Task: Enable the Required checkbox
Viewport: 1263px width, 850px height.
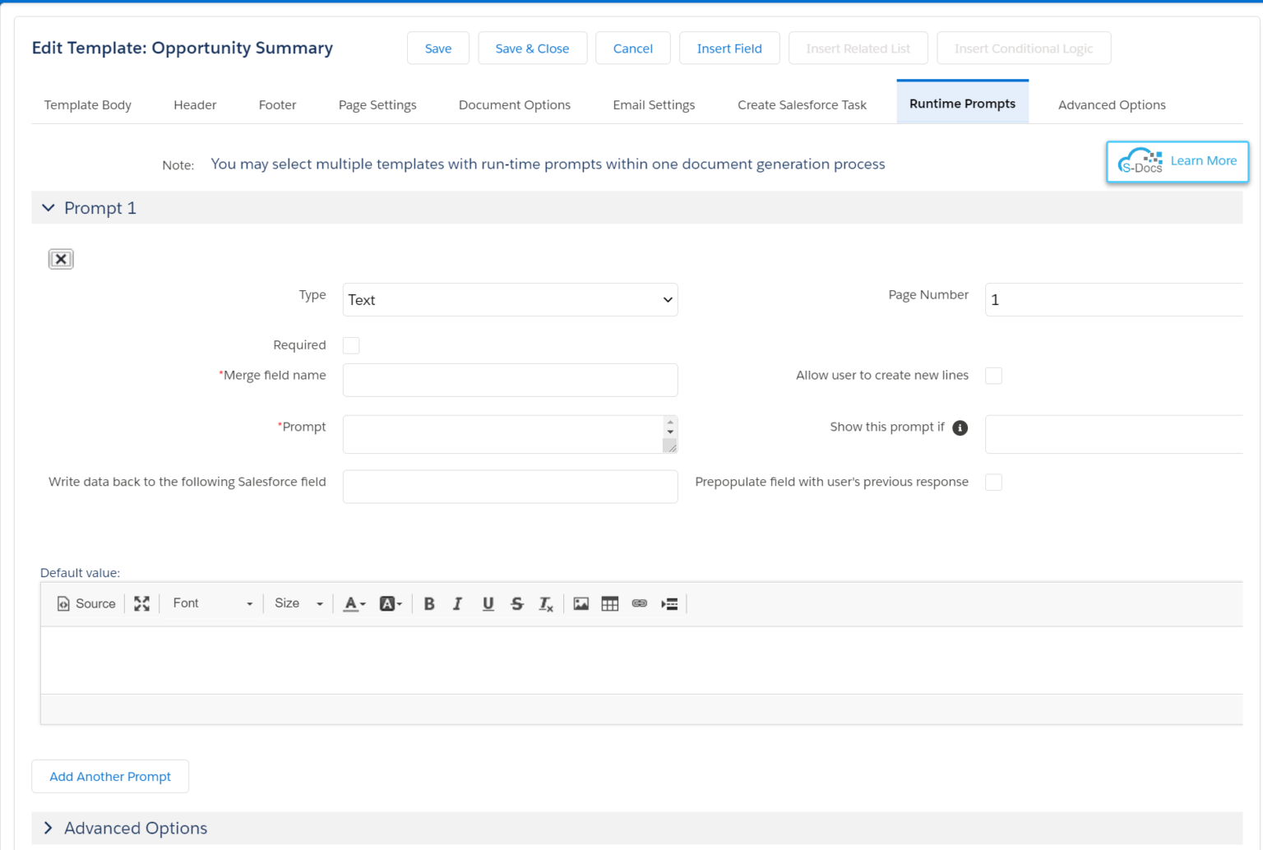Action: [x=351, y=345]
